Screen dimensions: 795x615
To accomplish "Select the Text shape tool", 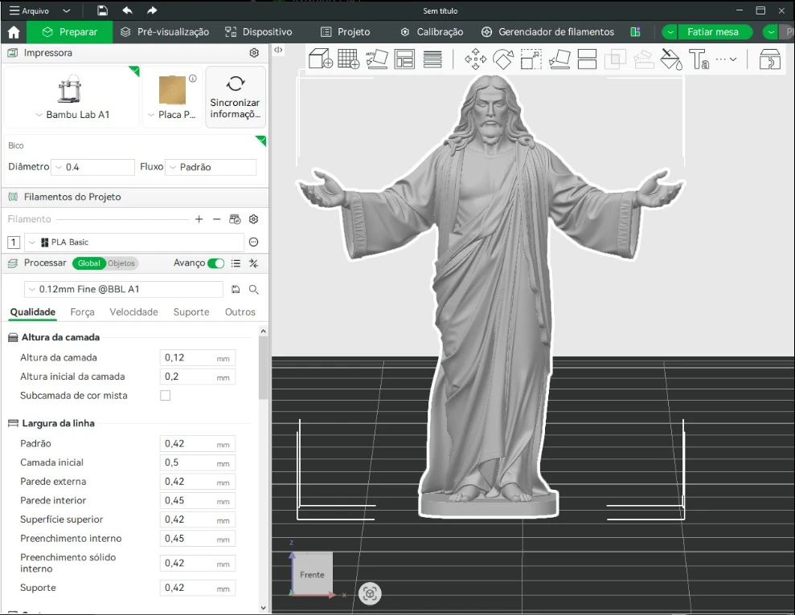I will (699, 59).
